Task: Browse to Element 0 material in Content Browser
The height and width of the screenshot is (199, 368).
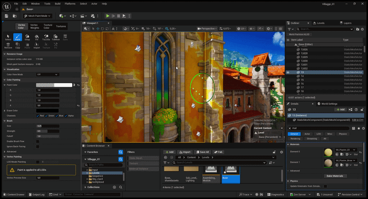Action: coord(342,154)
